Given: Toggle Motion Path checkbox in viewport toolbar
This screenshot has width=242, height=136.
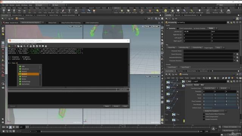Looking at the screenshot, I should pyautogui.click(x=47, y=23).
